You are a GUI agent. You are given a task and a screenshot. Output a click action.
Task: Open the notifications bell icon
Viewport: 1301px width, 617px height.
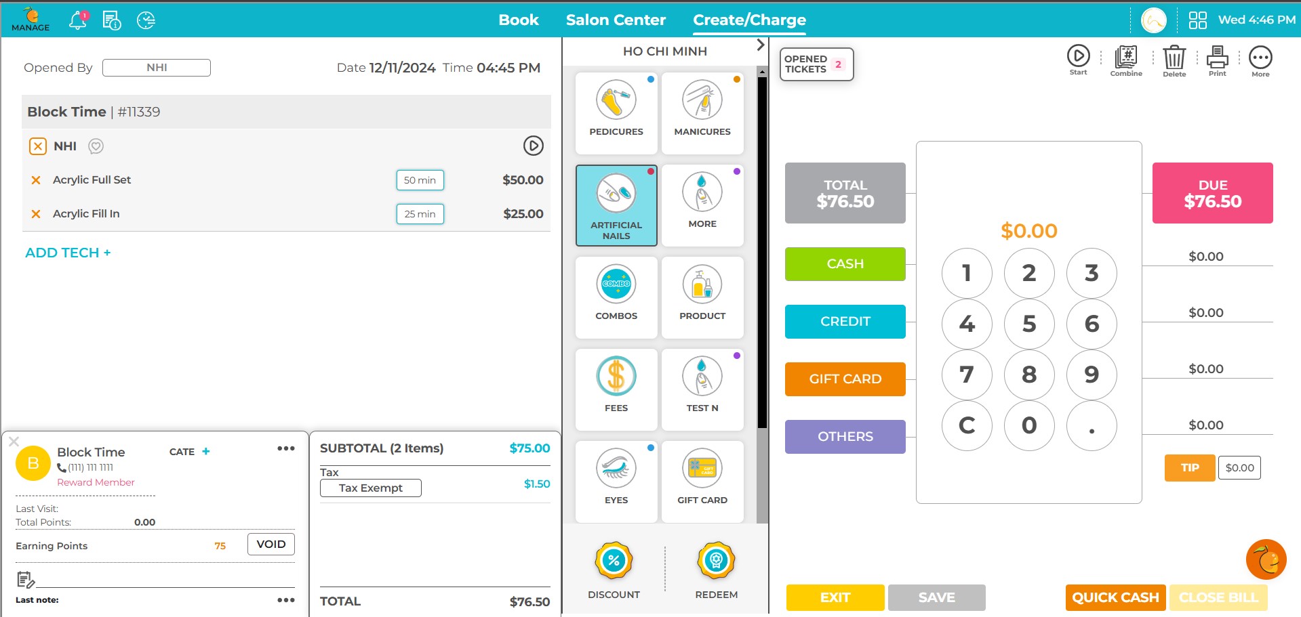(77, 20)
